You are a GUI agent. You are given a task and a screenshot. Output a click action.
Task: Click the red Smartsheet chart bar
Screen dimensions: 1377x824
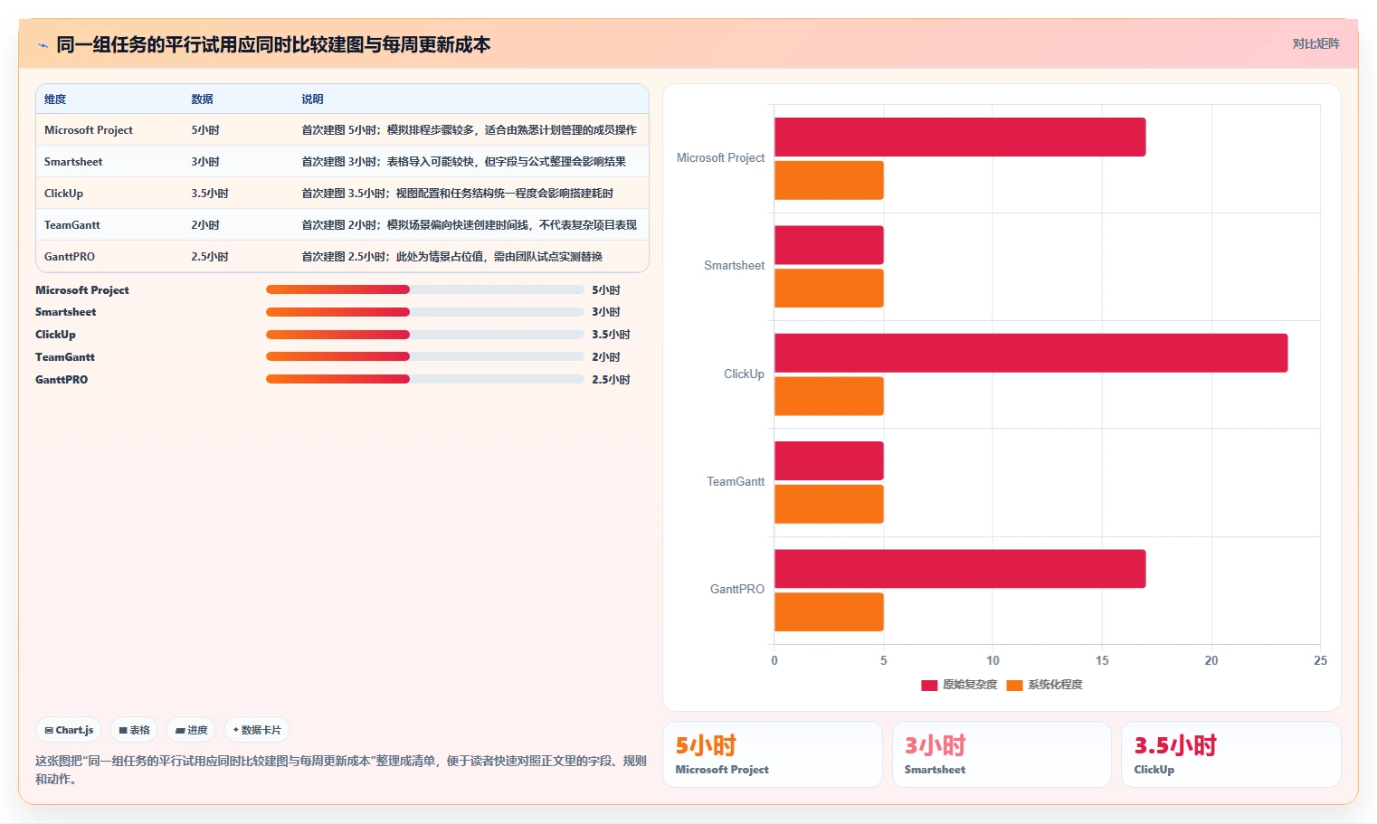829,245
